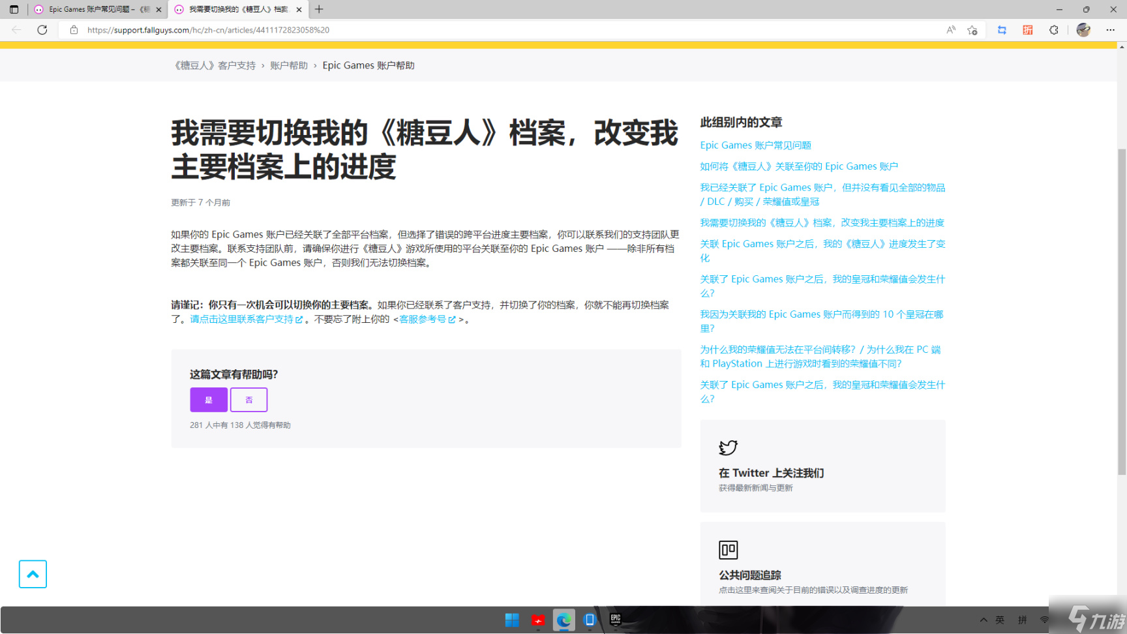The height and width of the screenshot is (634, 1127).
Task: Vote 是 that article was helpful
Action: click(209, 400)
